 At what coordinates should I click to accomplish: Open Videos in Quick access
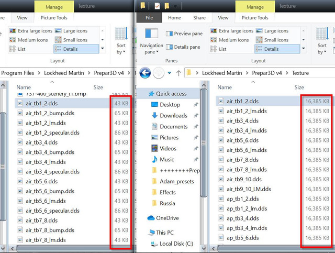click(x=168, y=148)
